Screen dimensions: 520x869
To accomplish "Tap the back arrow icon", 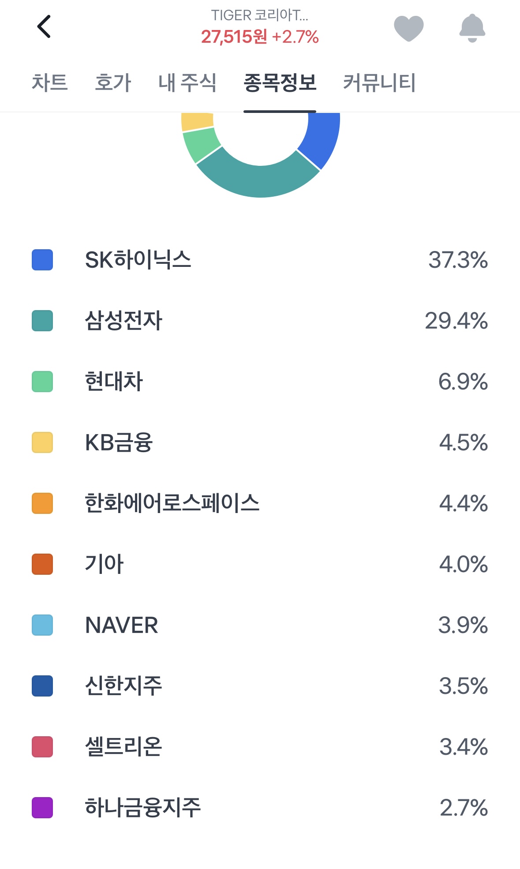I will (x=44, y=27).
